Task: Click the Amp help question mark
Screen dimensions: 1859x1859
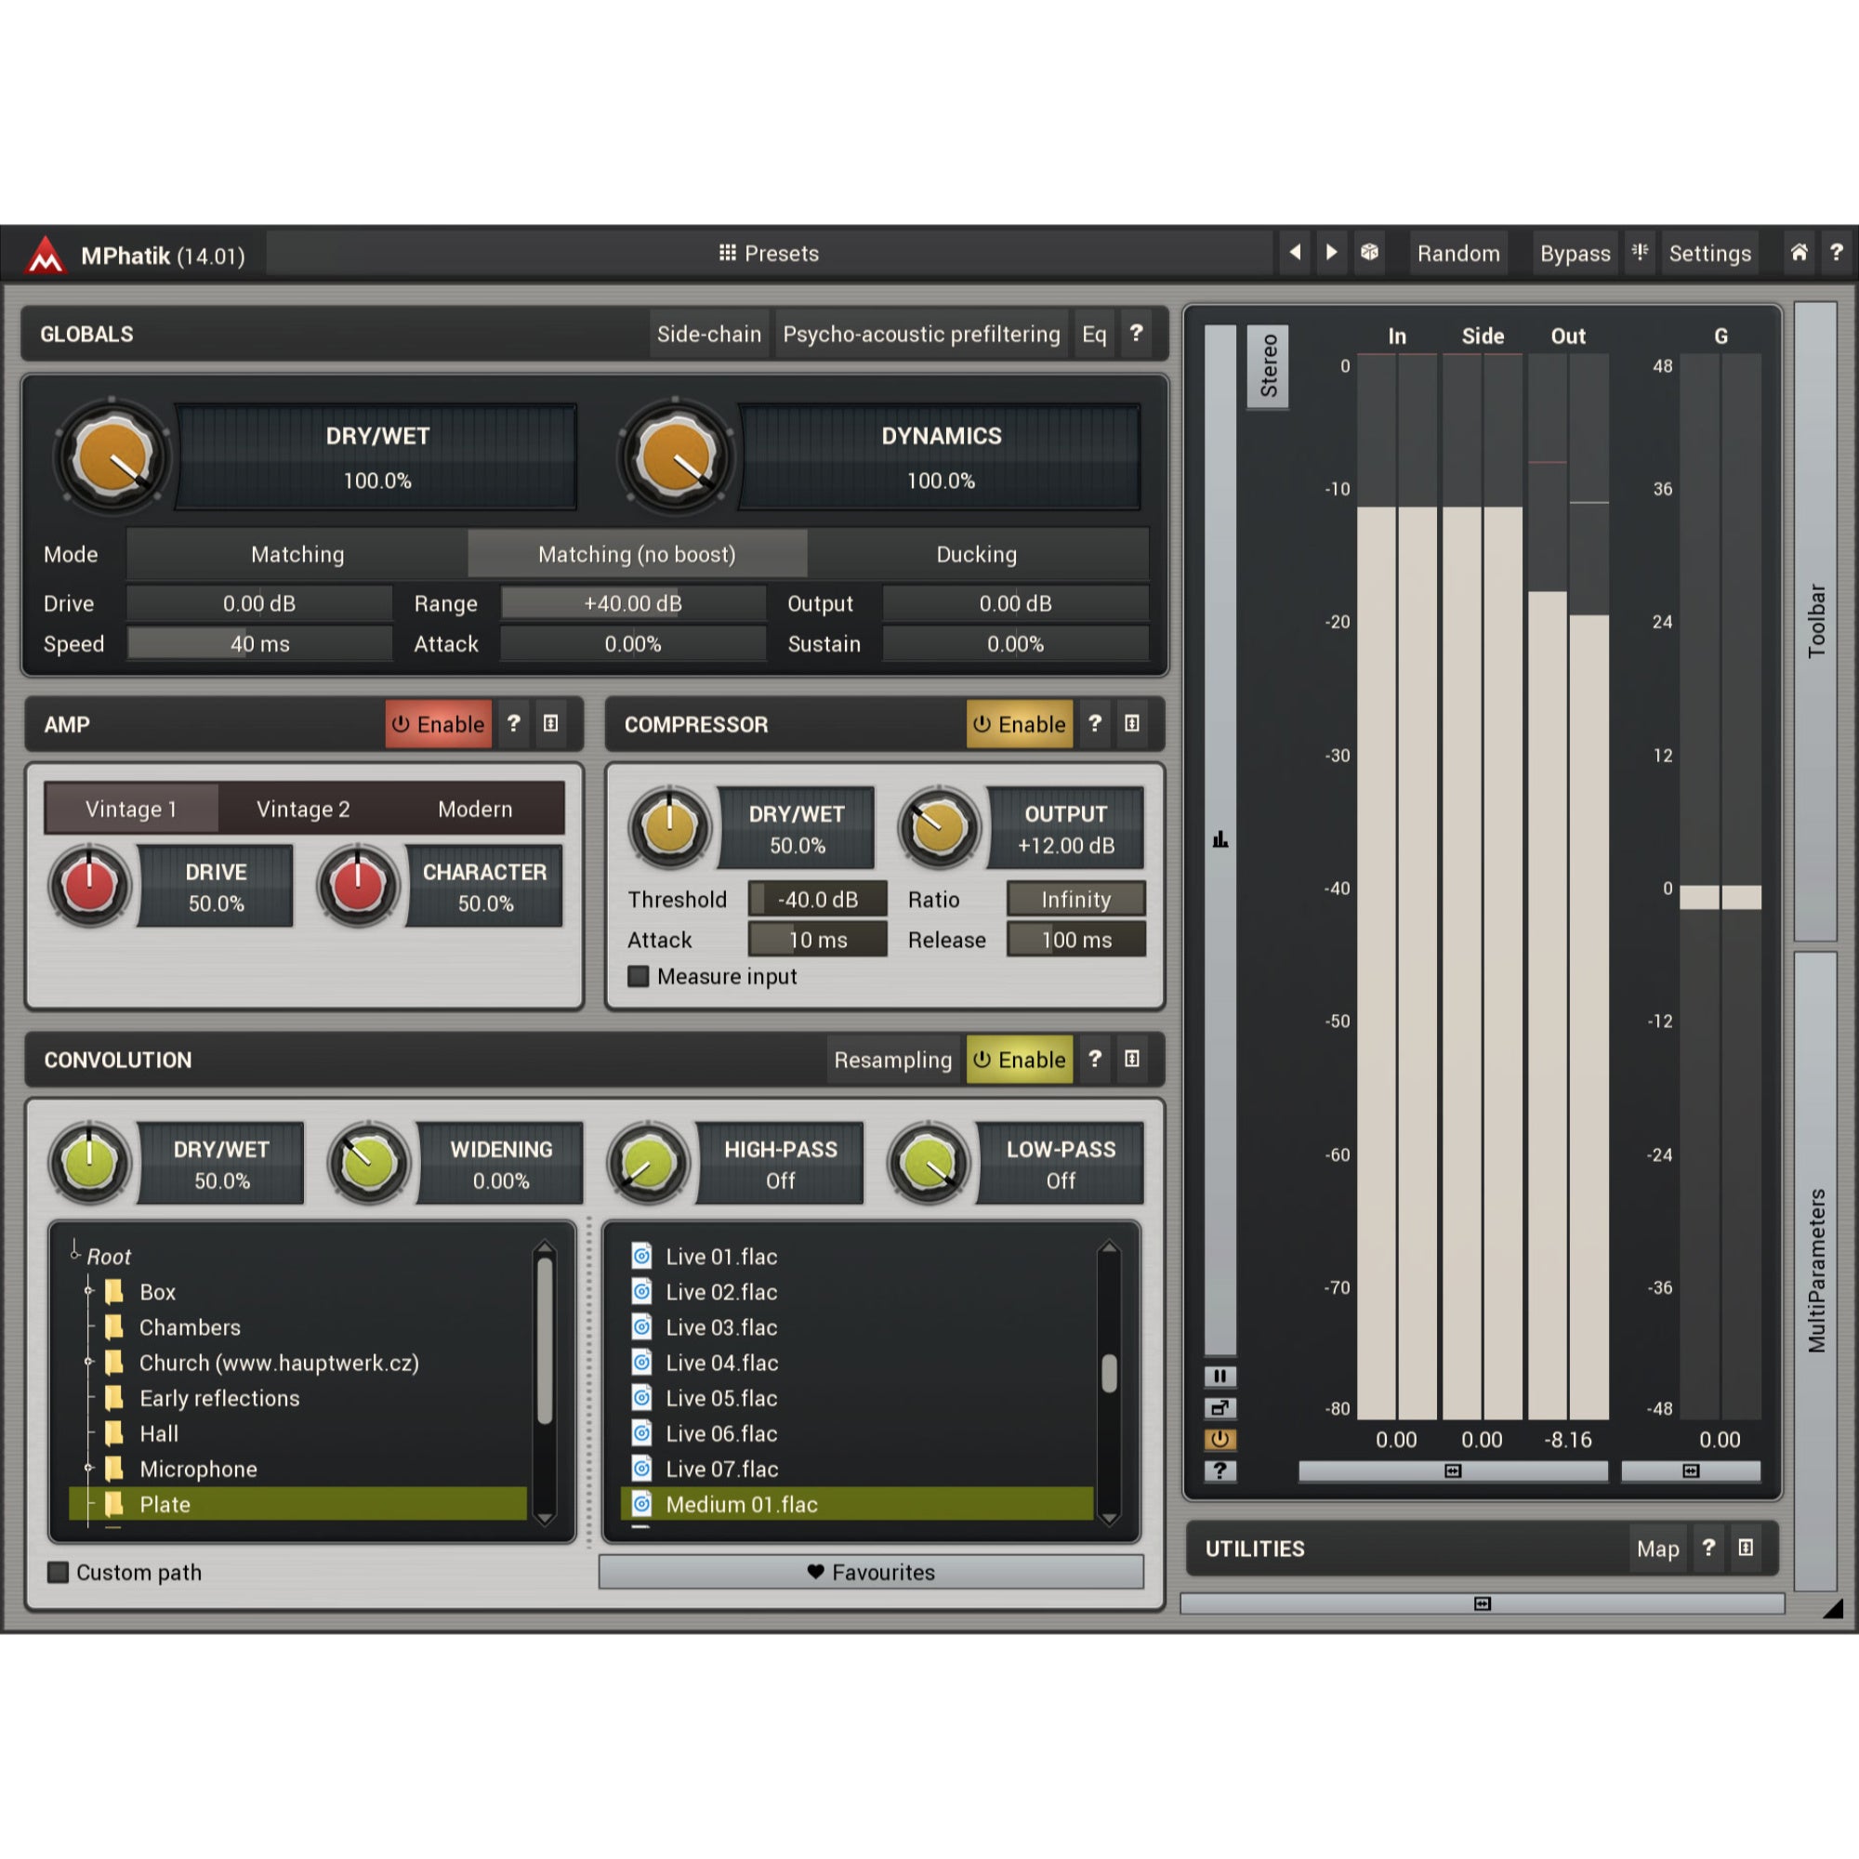Action: click(x=514, y=723)
